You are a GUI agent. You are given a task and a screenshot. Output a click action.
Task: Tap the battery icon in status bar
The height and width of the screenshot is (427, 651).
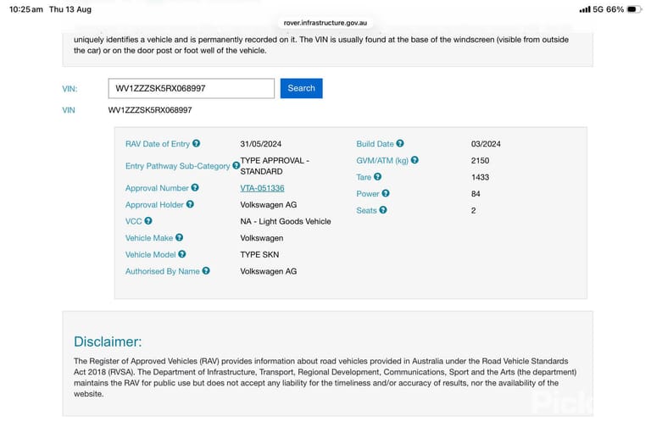pos(634,9)
